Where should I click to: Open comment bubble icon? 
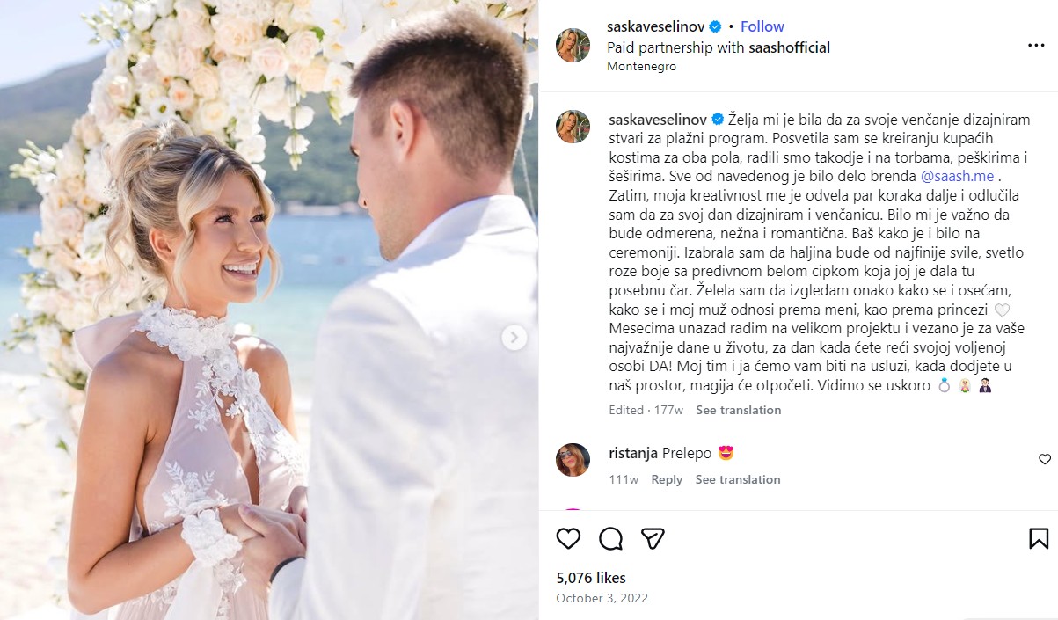pos(611,538)
